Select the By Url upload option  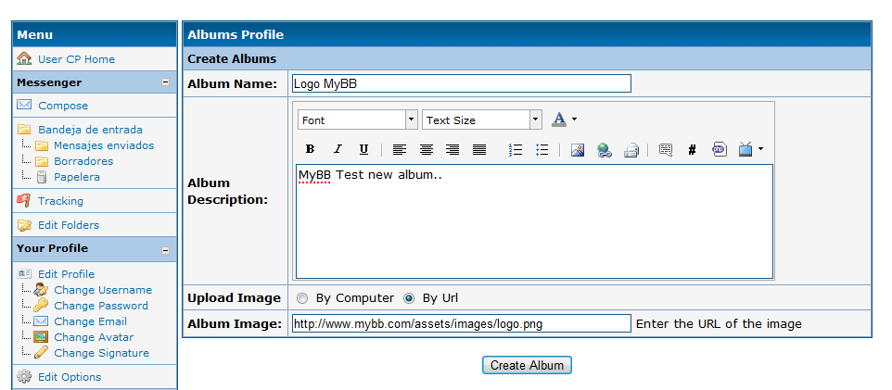409,298
